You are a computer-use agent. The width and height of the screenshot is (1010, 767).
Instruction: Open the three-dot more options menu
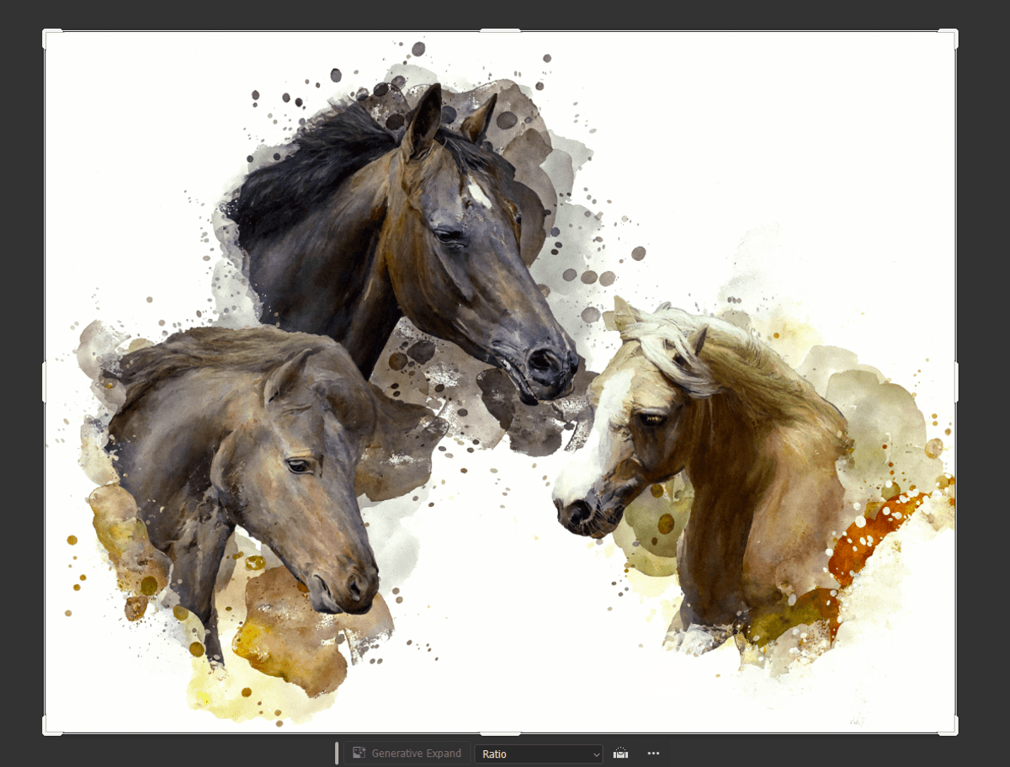click(653, 754)
